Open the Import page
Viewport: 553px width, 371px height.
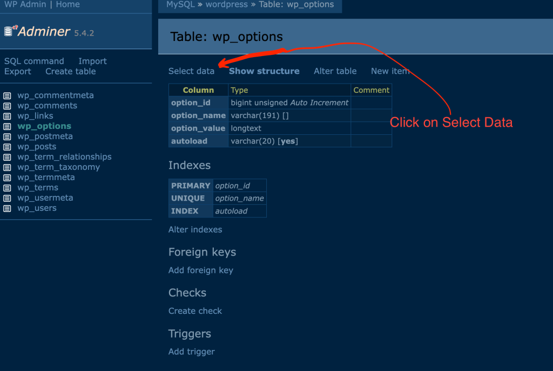point(92,61)
